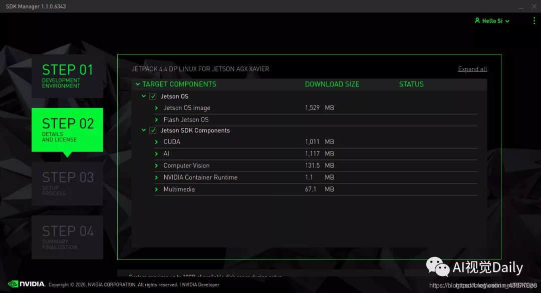Open the Hello Si account dropdown
The width and height of the screenshot is (541, 293).
492,21
